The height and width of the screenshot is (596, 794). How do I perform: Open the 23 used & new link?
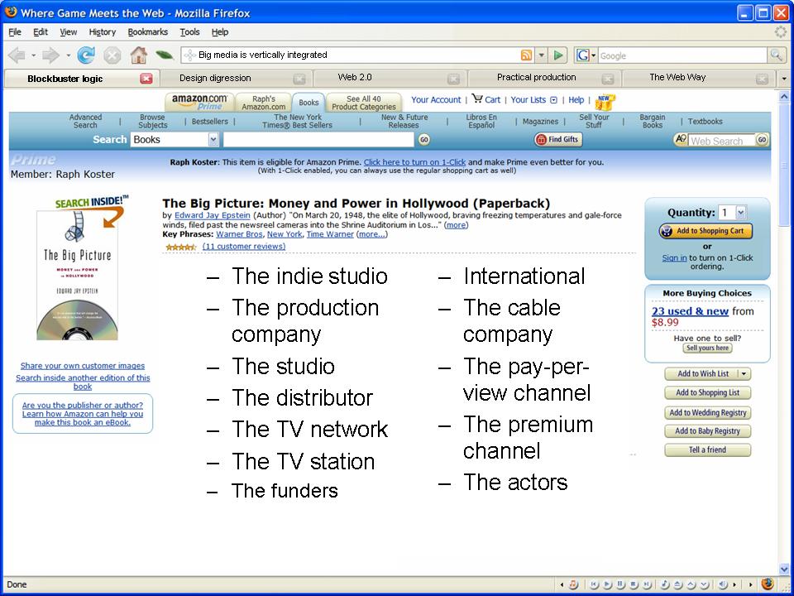click(690, 311)
